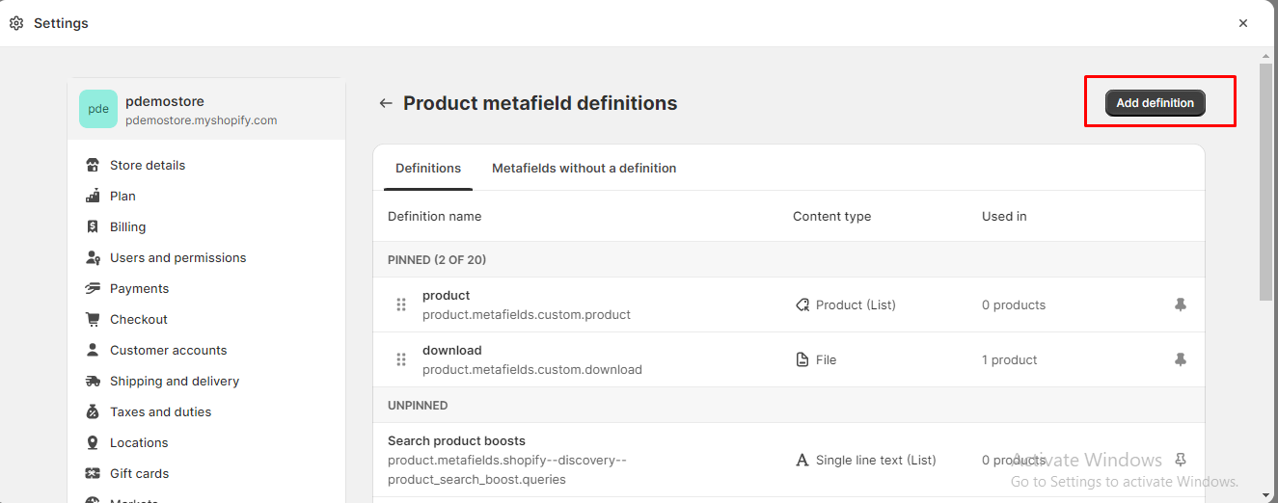1278x503 pixels.
Task: Click the Payments sidebar icon
Action: (x=93, y=288)
